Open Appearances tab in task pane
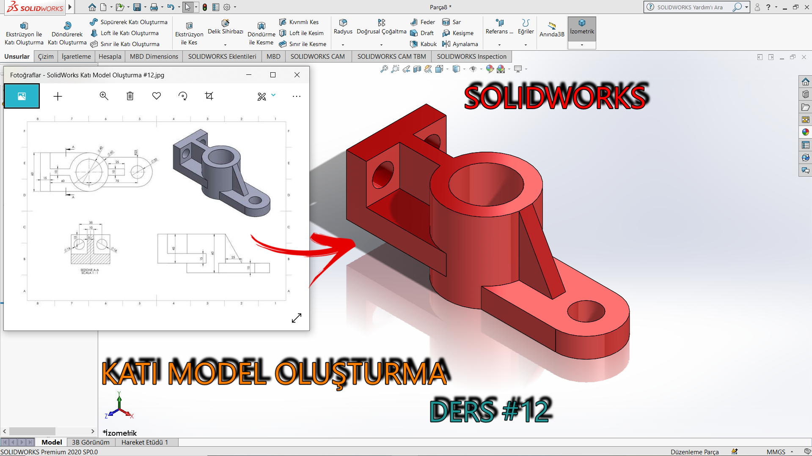The image size is (812, 456). coord(805,132)
